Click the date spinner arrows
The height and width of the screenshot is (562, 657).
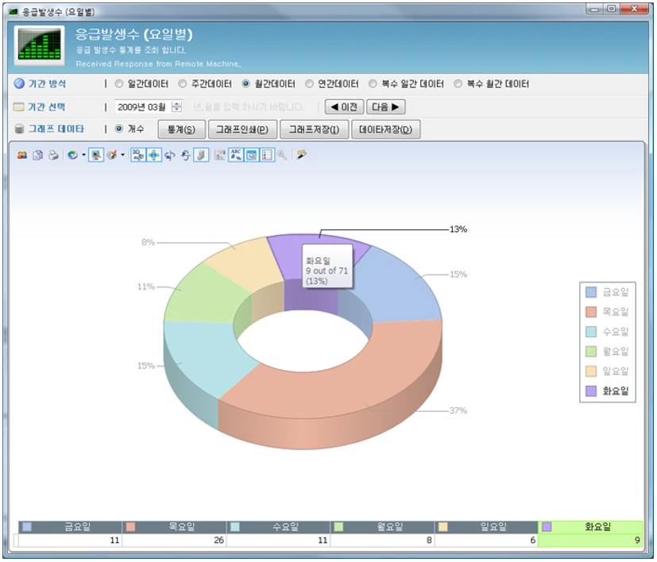[x=177, y=107]
